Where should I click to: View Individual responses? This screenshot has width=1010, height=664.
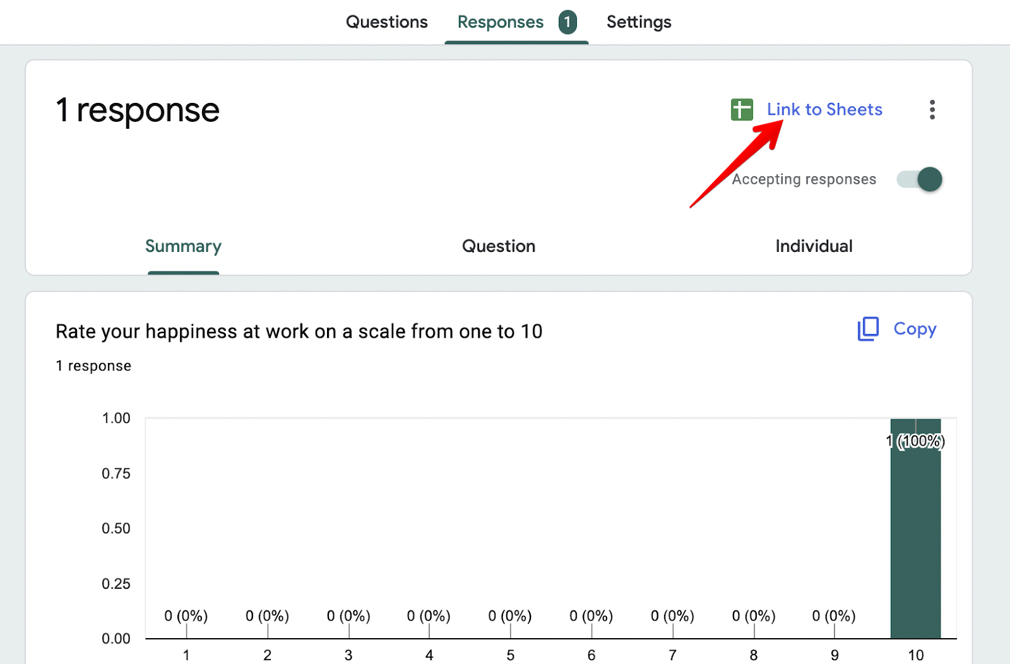tap(814, 246)
